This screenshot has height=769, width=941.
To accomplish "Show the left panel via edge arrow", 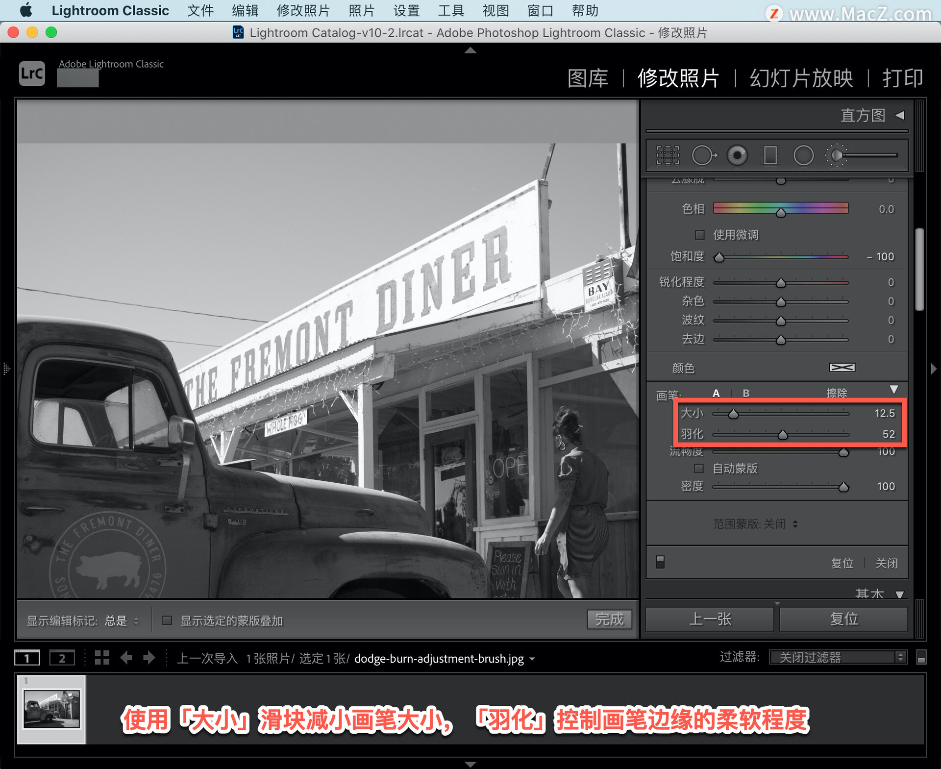I will 6,369.
